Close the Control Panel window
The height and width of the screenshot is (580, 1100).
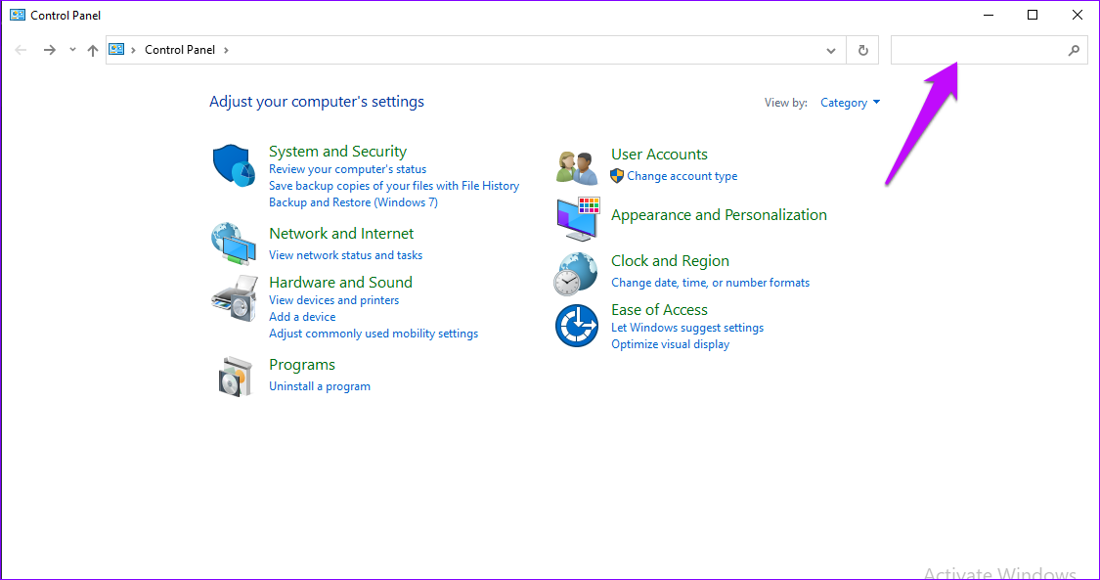(1078, 15)
